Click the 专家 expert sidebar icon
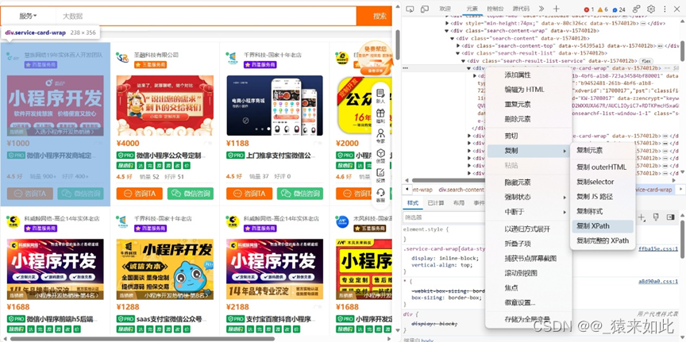Viewport: 686px width, 342px height. click(380, 136)
